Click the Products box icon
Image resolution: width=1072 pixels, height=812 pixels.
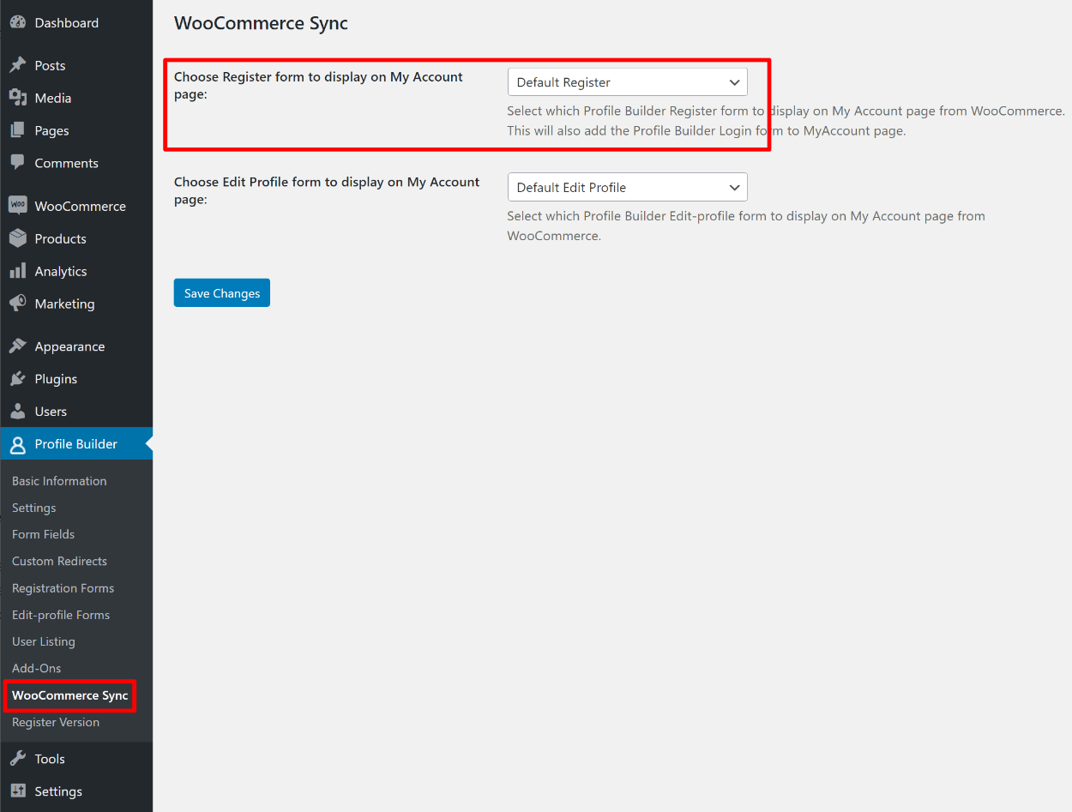tap(17, 238)
